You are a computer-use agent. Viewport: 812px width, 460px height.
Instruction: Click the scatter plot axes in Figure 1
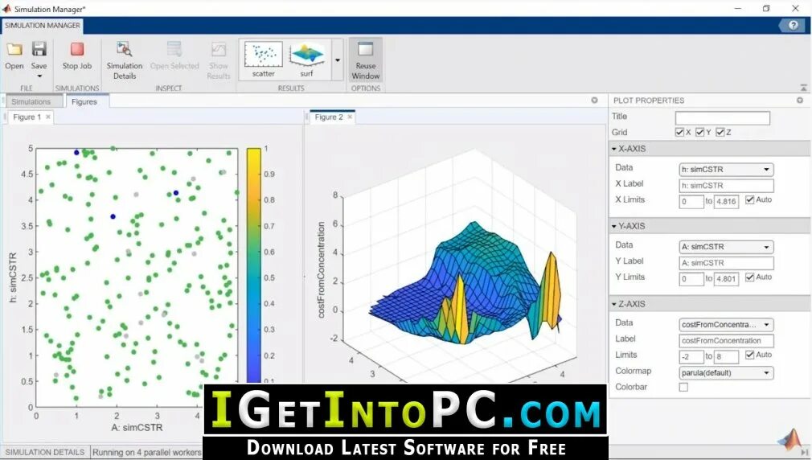click(x=137, y=277)
